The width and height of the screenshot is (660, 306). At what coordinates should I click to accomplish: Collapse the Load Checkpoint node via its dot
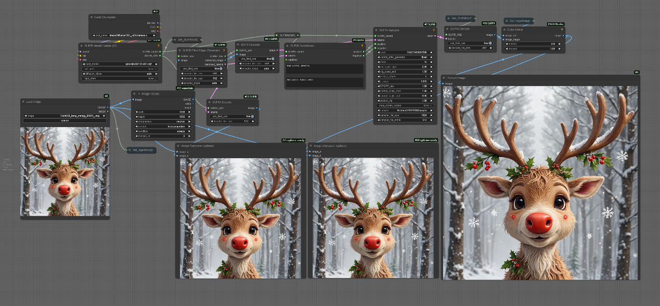coord(92,17)
